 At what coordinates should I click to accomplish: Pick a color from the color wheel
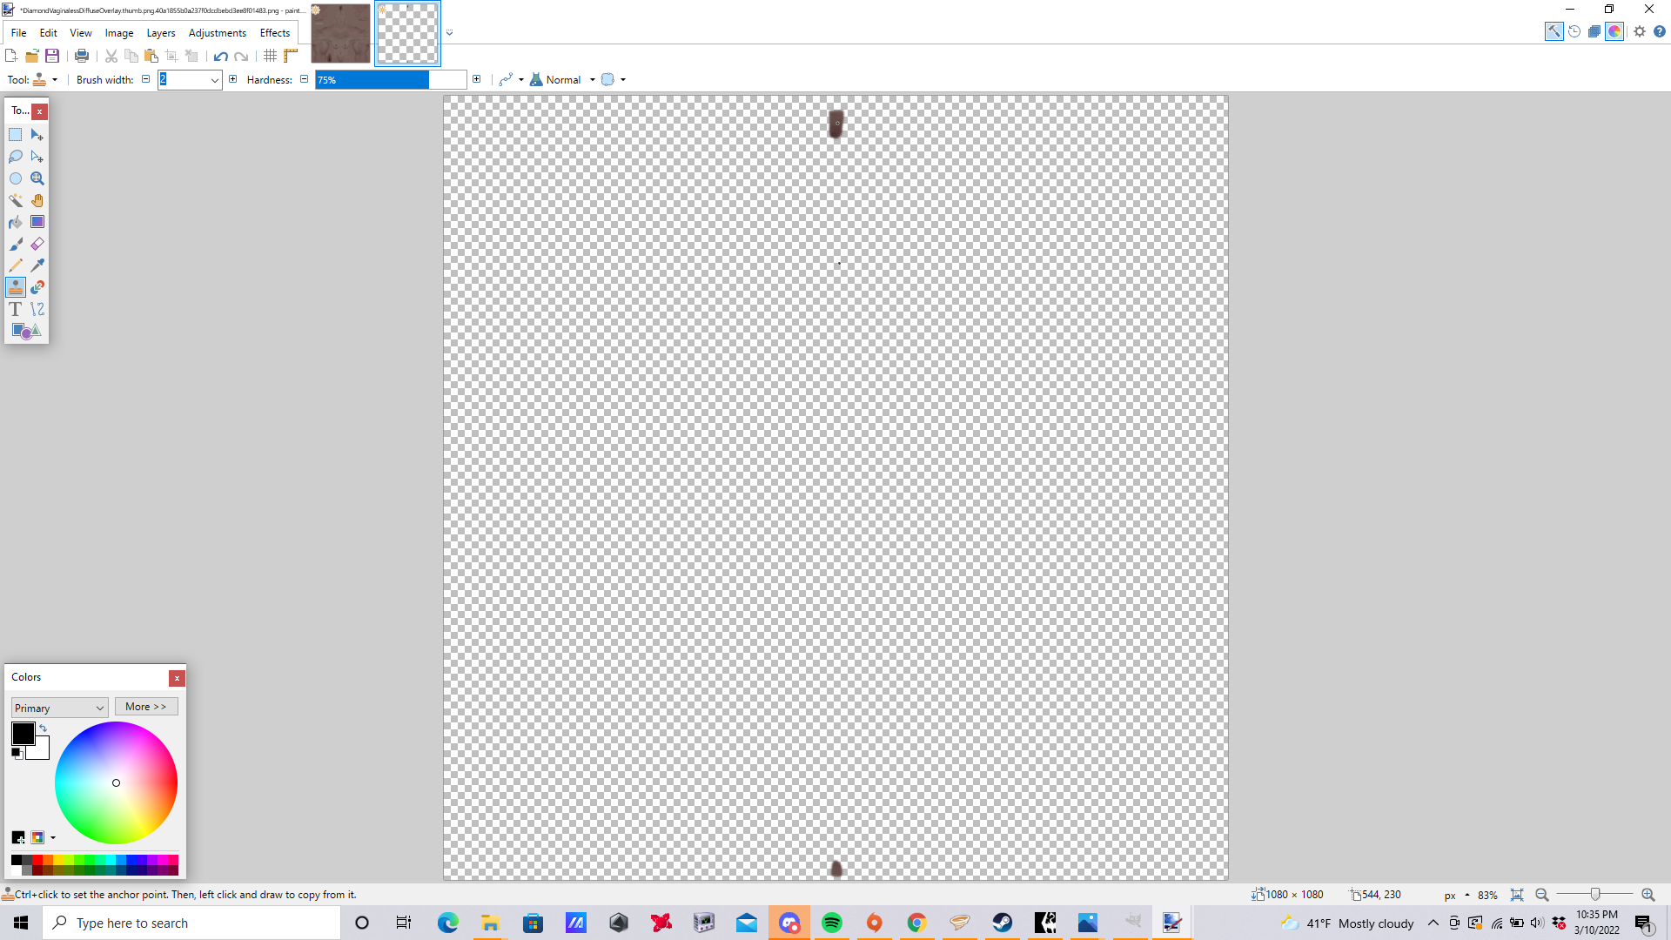(x=116, y=782)
